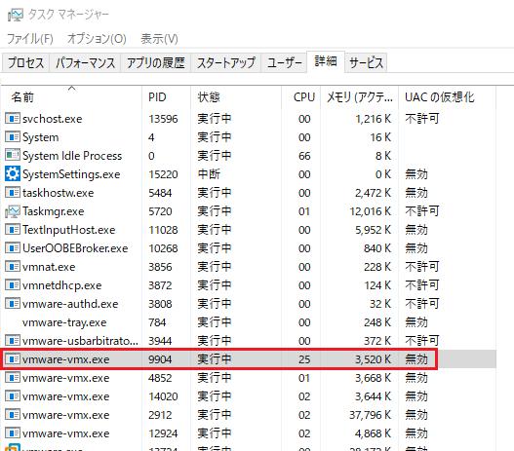Select the vmware-tray.exe row name

64,322
